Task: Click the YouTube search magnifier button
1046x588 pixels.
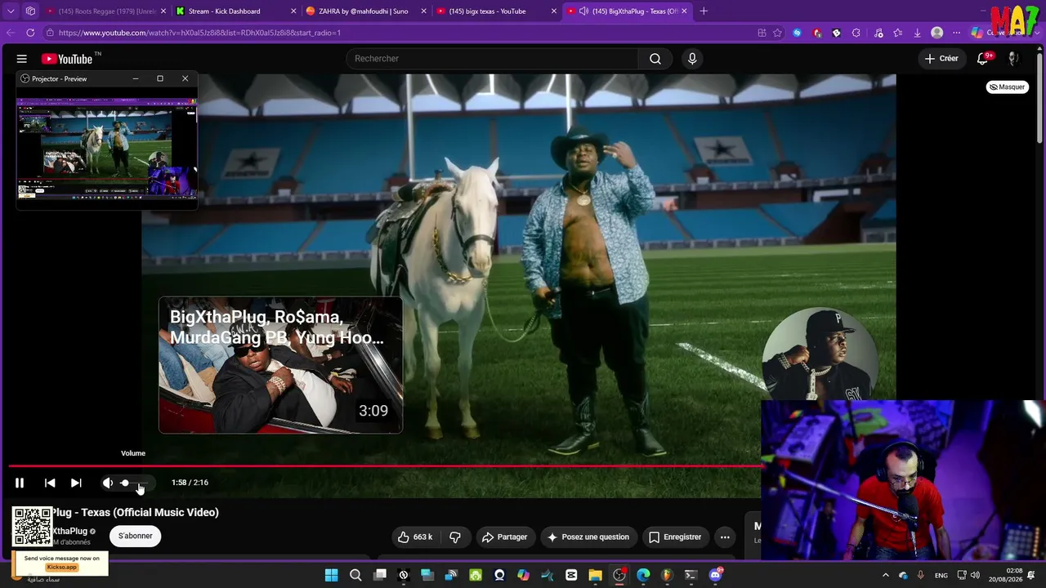Action: point(655,59)
